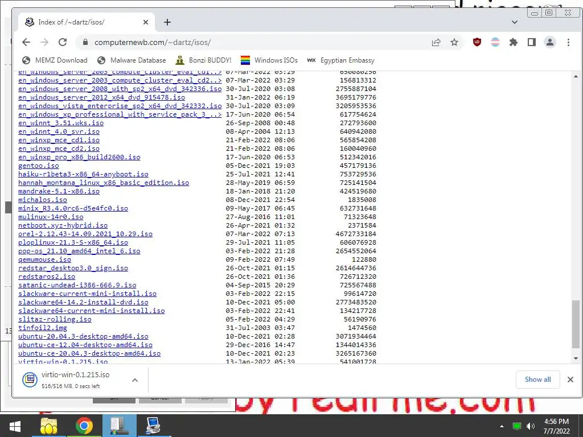583x437 pixels.
Task: Open the taskbar clock and date
Action: click(556, 426)
